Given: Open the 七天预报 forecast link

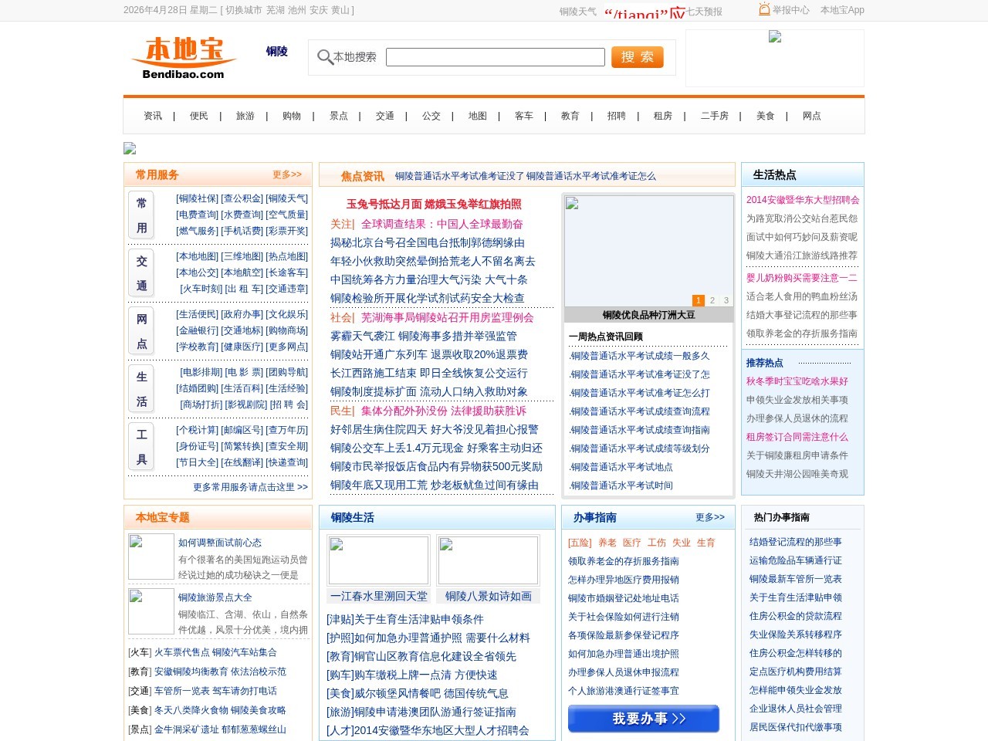Looking at the screenshot, I should 705,12.
